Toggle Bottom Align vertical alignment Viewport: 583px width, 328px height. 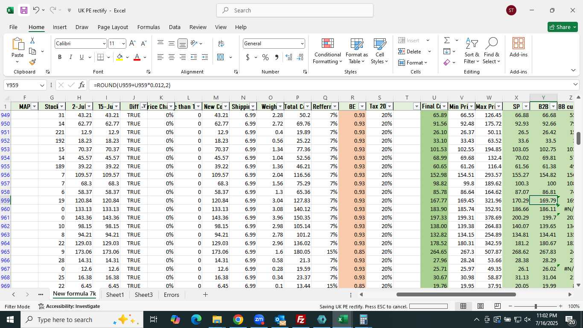pyautogui.click(x=182, y=43)
